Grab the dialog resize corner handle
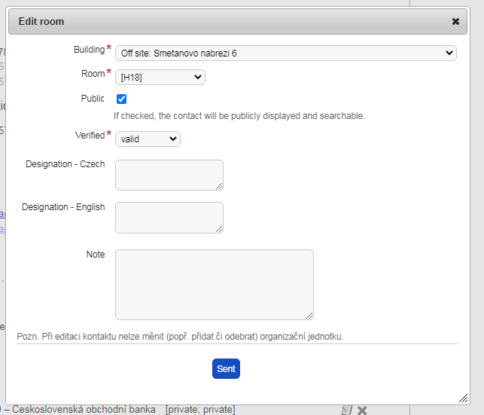This screenshot has height=415, width=484. pyautogui.click(x=464, y=398)
